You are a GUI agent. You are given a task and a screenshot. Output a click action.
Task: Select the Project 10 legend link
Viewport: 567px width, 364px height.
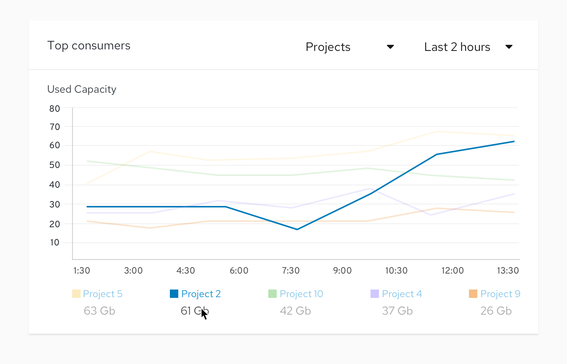click(301, 294)
